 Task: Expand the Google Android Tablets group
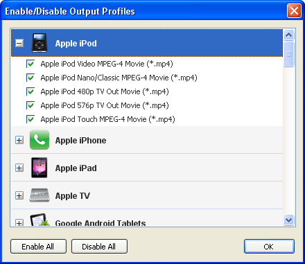19,222
